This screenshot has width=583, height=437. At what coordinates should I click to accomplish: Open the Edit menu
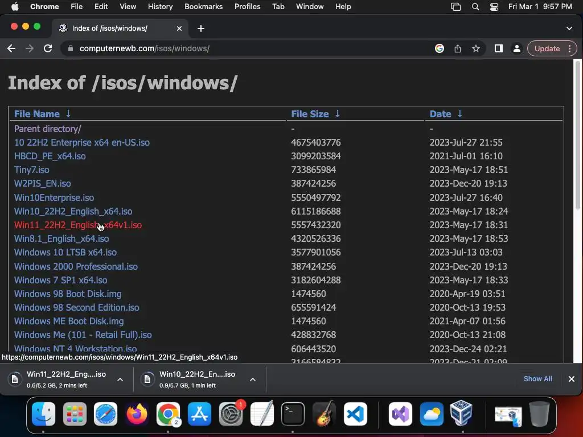click(101, 7)
